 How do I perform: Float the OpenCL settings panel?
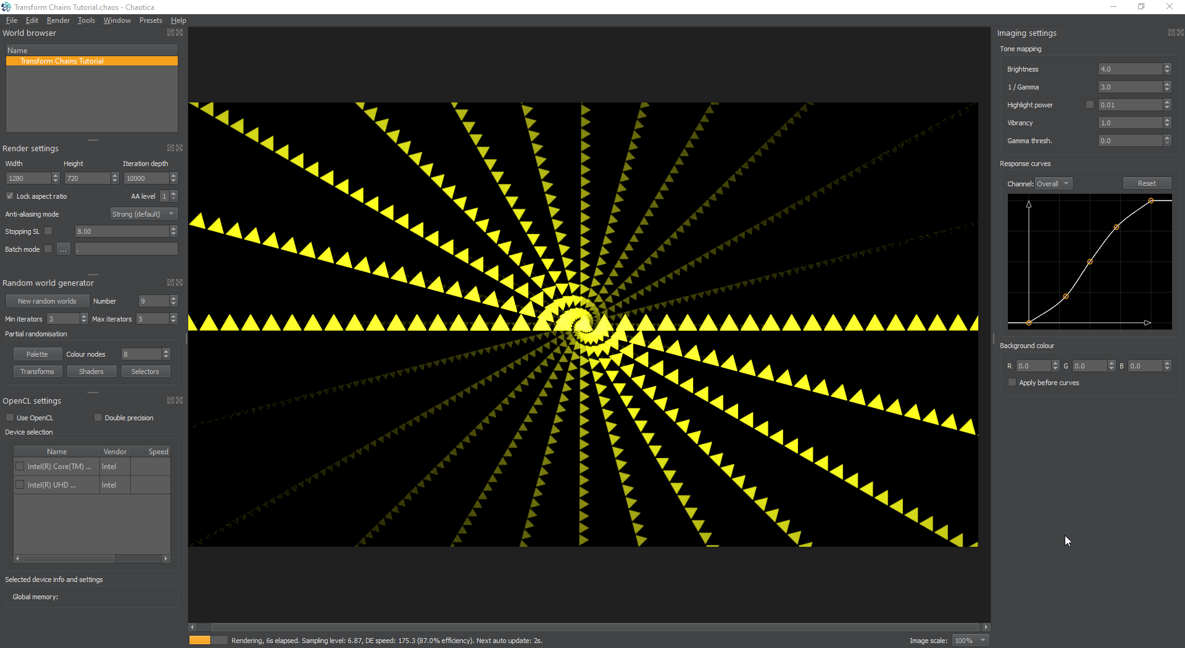tap(170, 401)
